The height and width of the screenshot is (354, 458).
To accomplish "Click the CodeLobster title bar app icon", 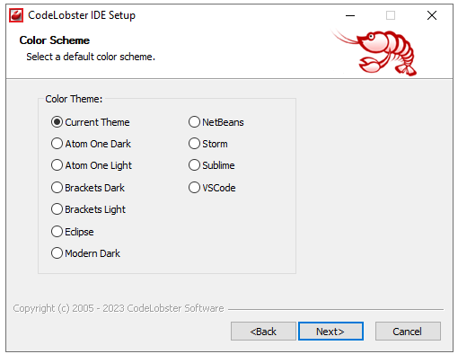I will 16,15.
